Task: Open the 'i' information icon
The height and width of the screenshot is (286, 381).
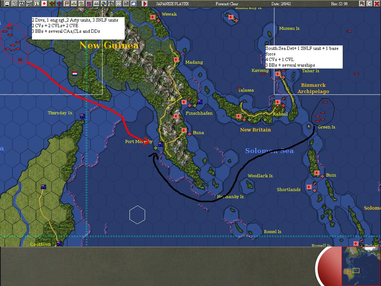Action: pos(37,4)
